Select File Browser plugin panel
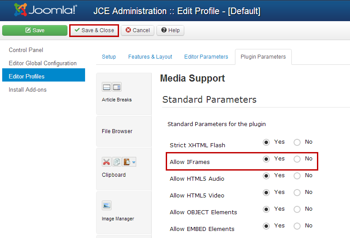This screenshot has width=350, height=238. [124, 131]
